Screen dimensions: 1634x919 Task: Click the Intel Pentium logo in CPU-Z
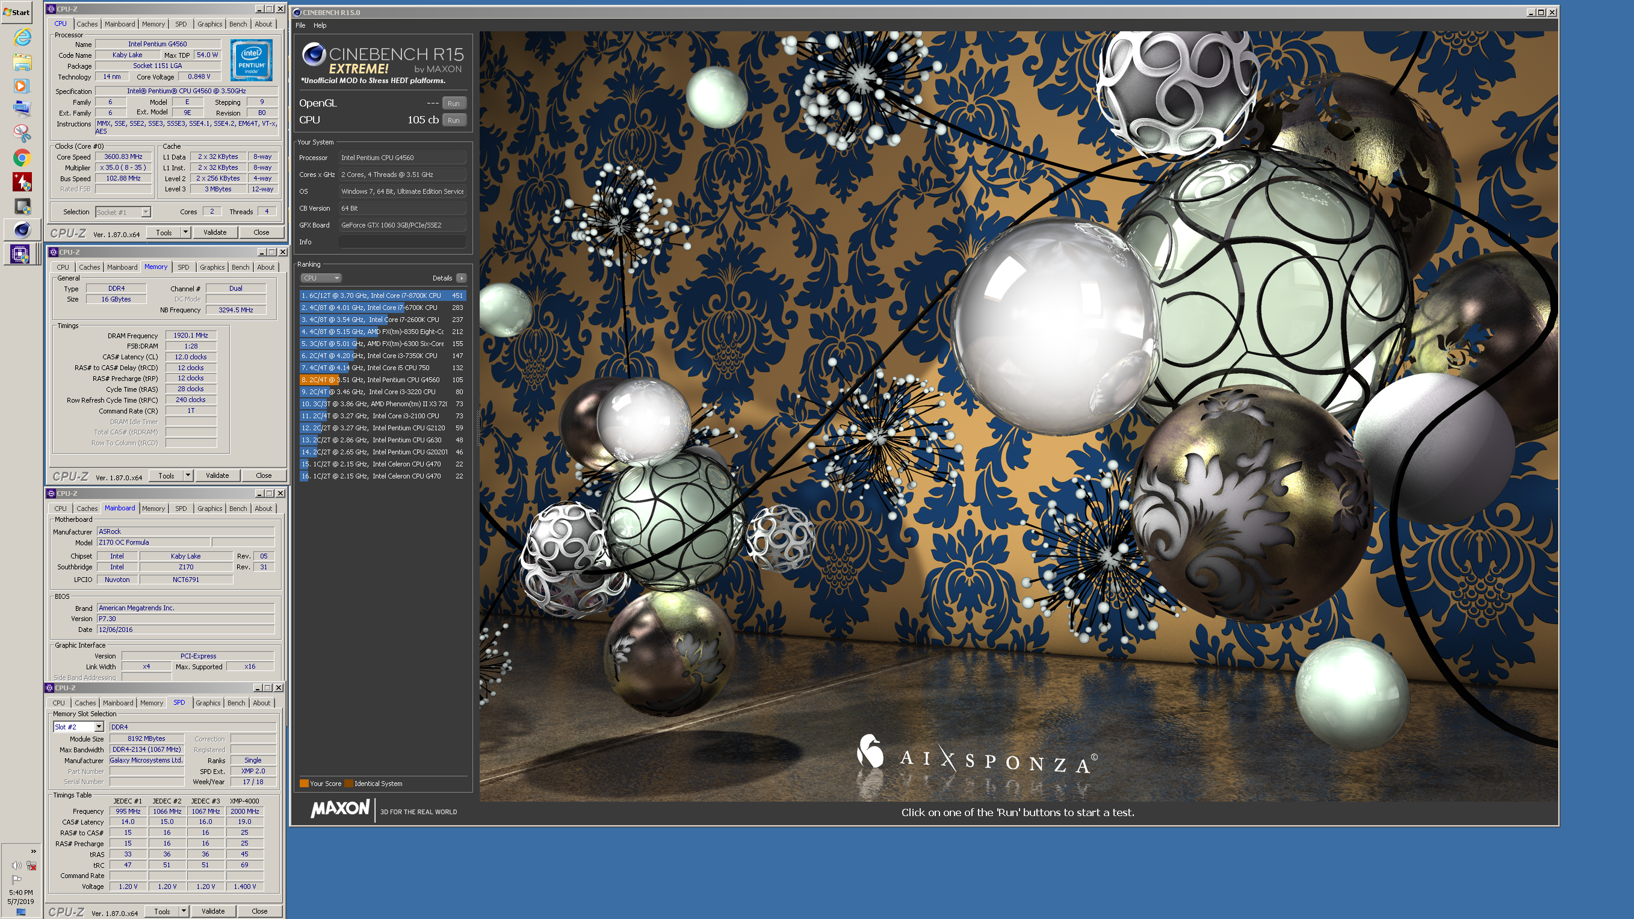click(251, 60)
